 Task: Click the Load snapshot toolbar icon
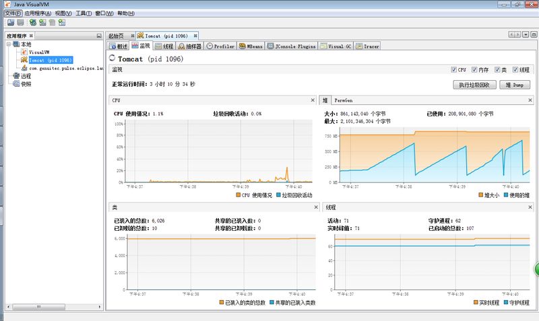point(11,22)
